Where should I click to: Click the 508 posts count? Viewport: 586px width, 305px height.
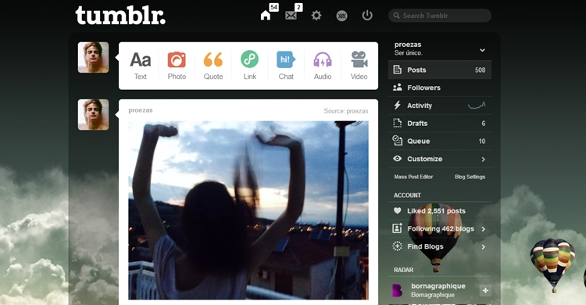(x=480, y=70)
